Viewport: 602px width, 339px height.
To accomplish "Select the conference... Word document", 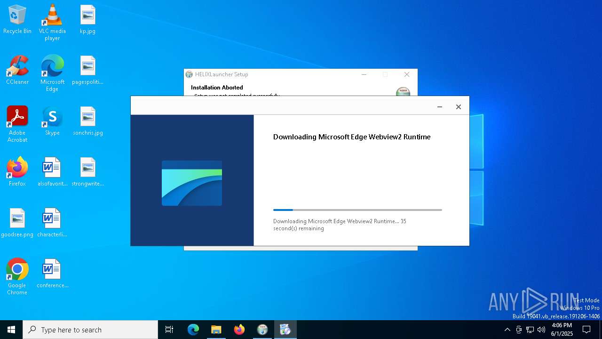I will click(x=52, y=274).
